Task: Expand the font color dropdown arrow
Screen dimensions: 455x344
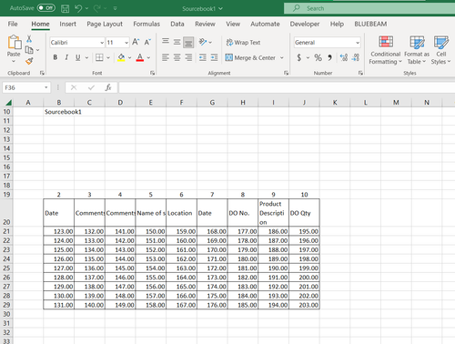Action: (148, 57)
